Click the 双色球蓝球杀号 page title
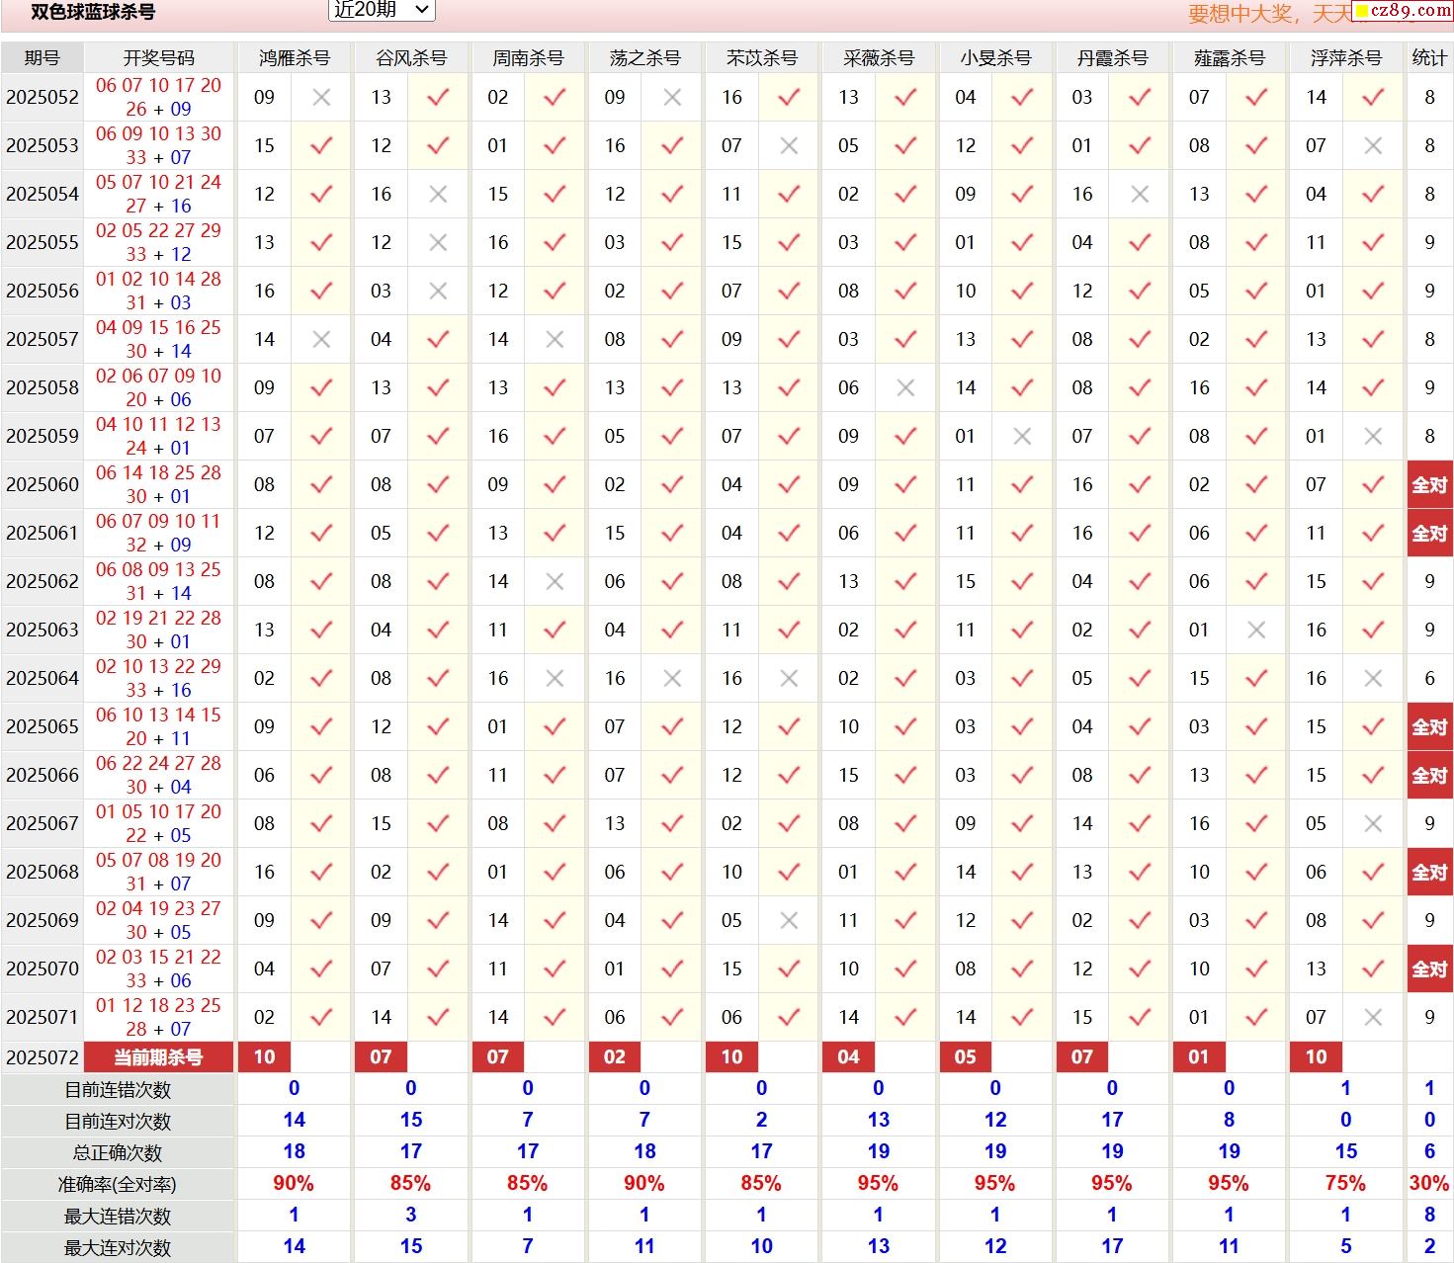This screenshot has height=1263, width=1454. pyautogui.click(x=93, y=12)
